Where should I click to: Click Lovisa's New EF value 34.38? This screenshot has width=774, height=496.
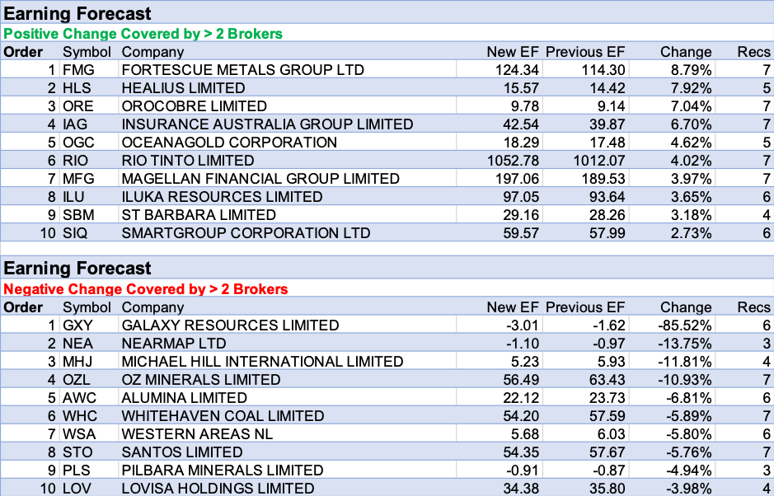click(520, 489)
